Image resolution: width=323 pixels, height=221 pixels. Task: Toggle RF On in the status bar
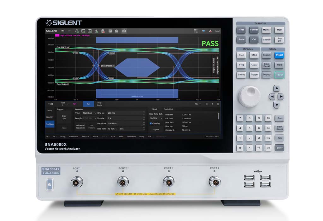click(113, 136)
